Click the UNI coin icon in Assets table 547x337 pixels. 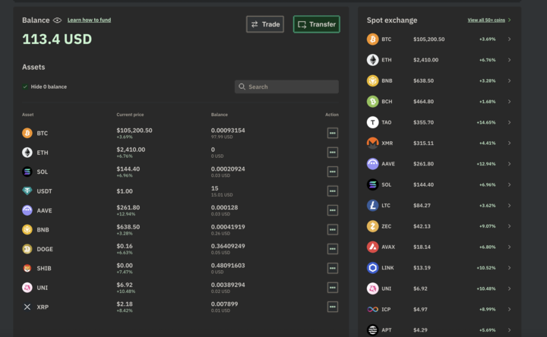[27, 288]
